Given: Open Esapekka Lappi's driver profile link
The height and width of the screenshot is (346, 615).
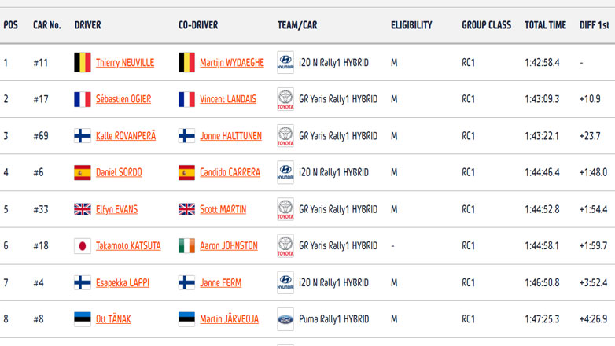Looking at the screenshot, I should tap(123, 283).
